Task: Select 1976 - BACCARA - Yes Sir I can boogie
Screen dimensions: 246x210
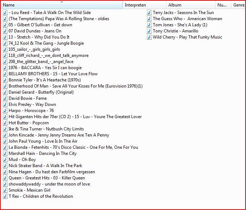Action: pyautogui.click(x=42, y=68)
